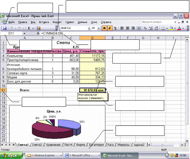Click the пуск Start button
190x159 pixels.
pos(11,156)
